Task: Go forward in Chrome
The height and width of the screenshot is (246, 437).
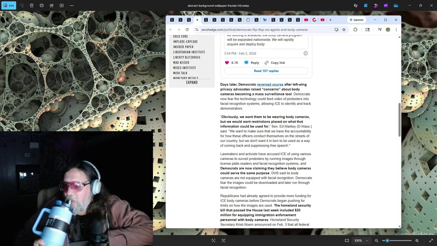Action: [179, 30]
